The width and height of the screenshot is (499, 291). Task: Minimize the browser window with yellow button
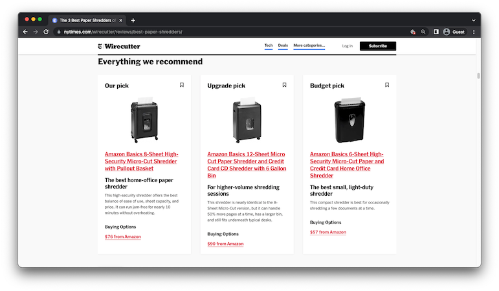coord(33,19)
